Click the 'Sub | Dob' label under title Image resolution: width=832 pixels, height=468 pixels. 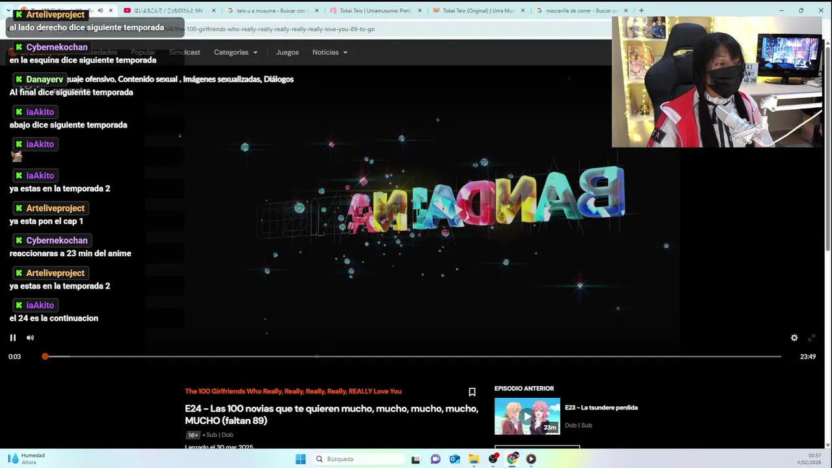(220, 435)
